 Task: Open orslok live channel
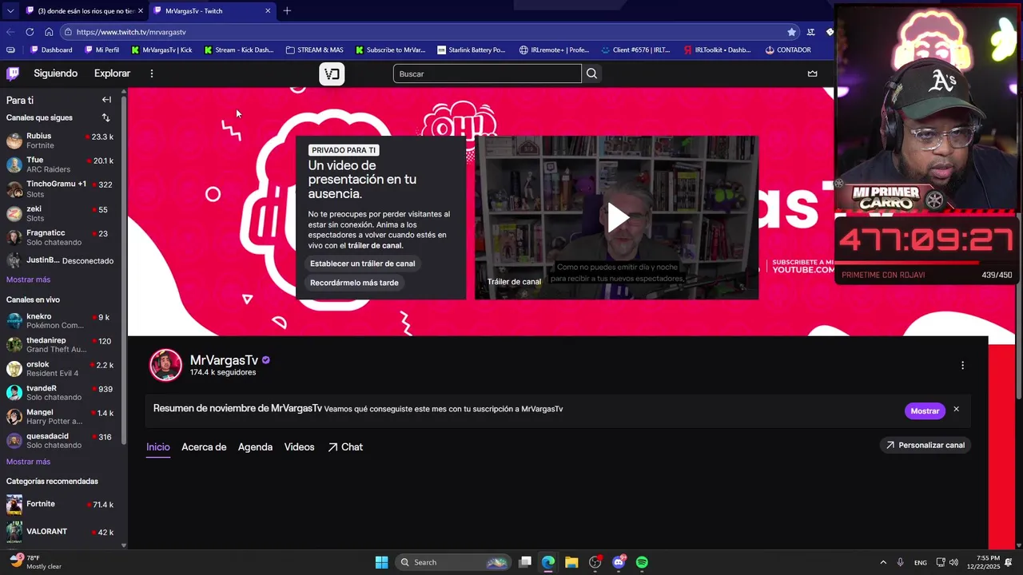[x=62, y=368]
